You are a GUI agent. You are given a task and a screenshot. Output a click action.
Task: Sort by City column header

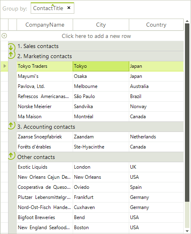[101, 25]
